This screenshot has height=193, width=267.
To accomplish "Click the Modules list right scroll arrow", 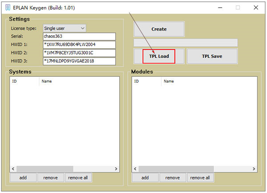I will [x=254, y=169].
